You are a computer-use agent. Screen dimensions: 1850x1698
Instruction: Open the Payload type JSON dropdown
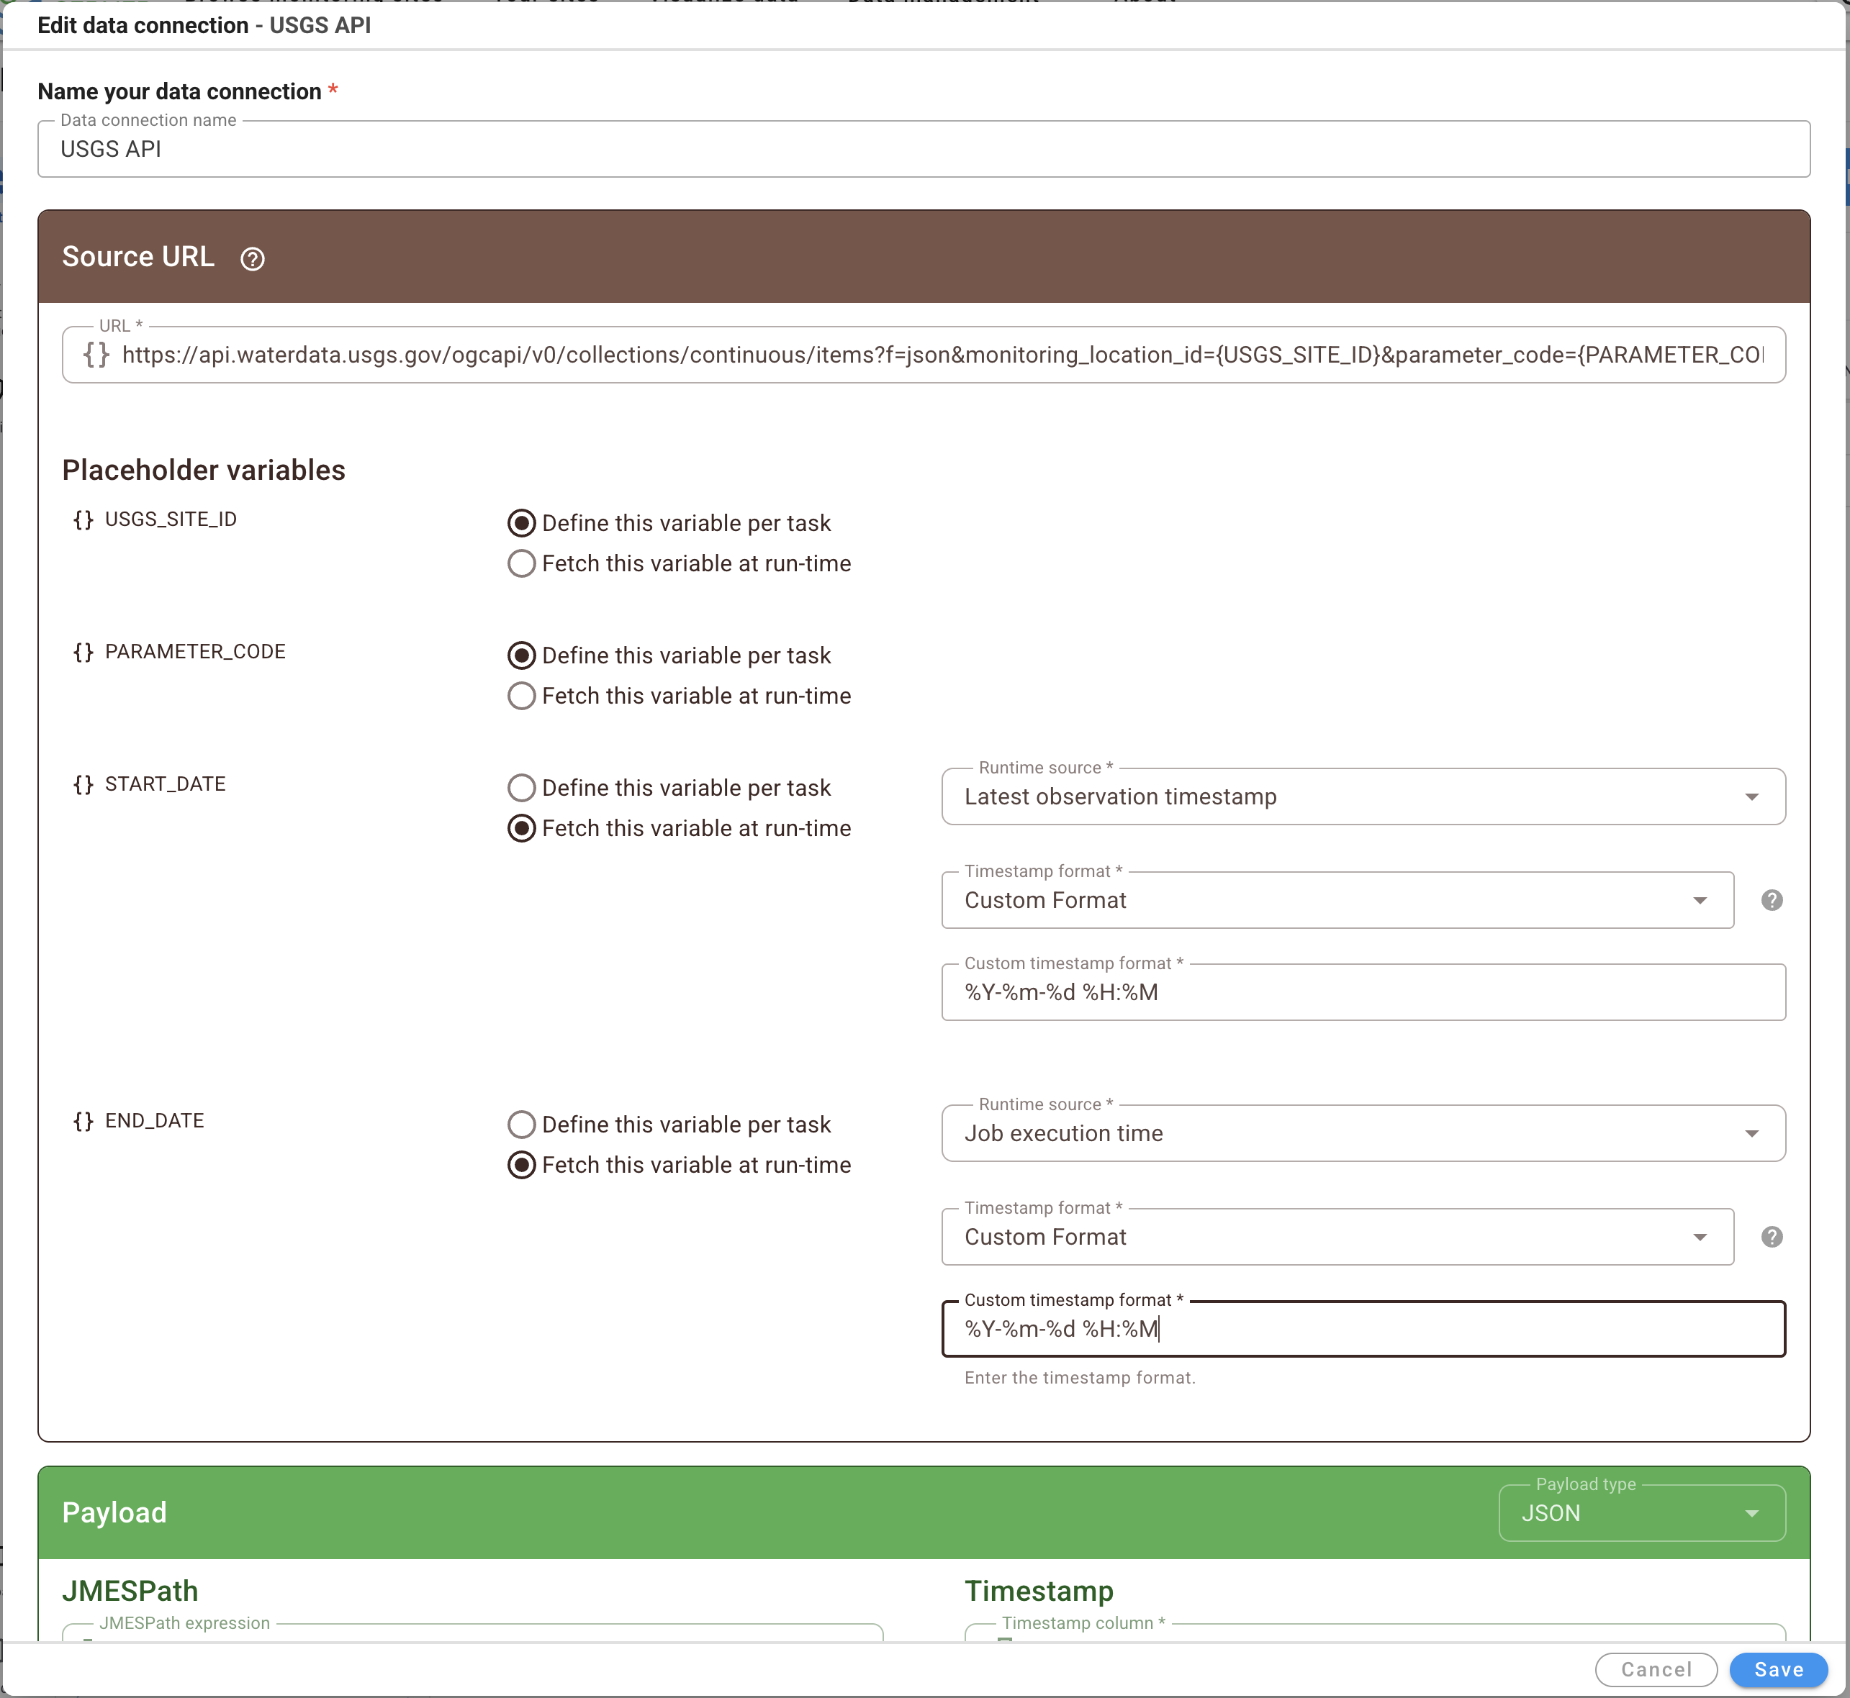1642,1513
